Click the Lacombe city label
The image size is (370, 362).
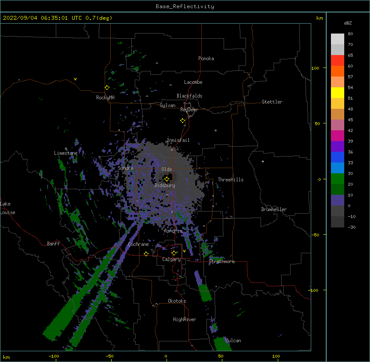point(193,82)
